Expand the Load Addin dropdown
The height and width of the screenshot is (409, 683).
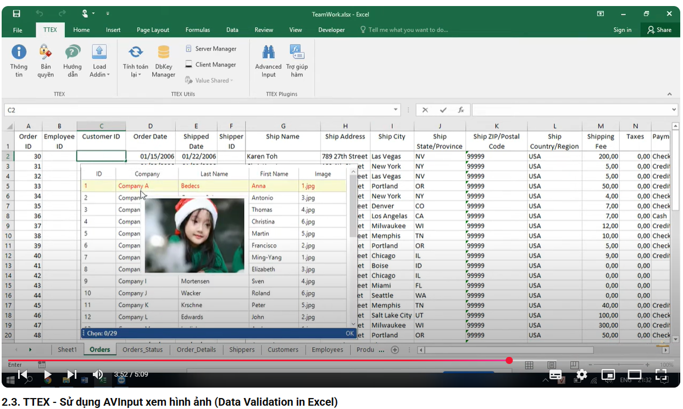pos(99,60)
